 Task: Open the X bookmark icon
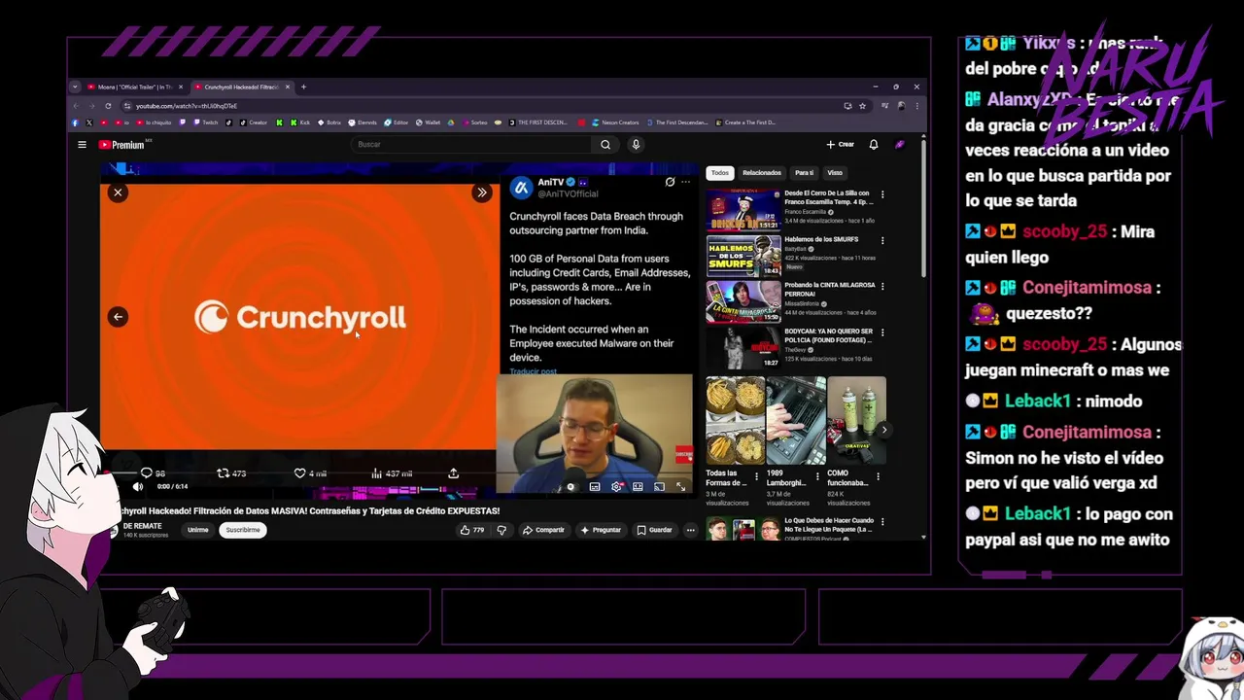[x=89, y=122]
